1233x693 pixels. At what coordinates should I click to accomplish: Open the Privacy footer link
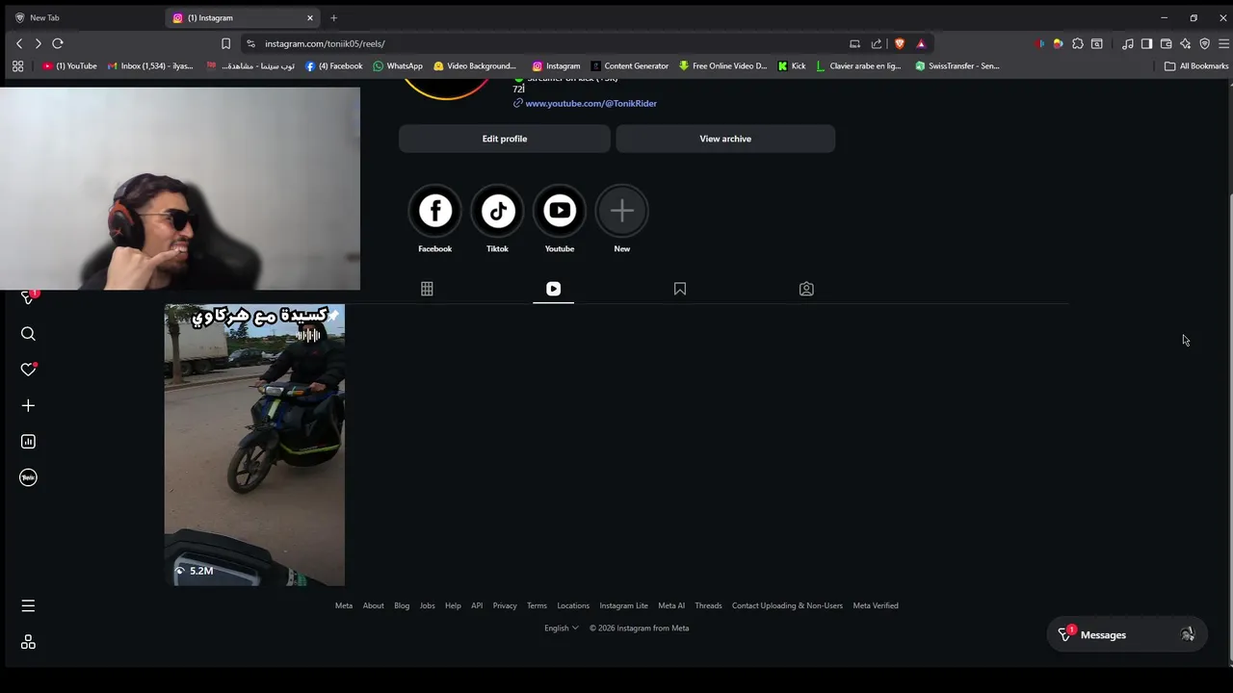[x=505, y=605]
